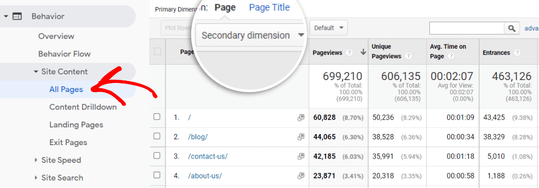Click the 606,135 total unique pageviews
The width and height of the screenshot is (539, 188).
click(x=400, y=76)
